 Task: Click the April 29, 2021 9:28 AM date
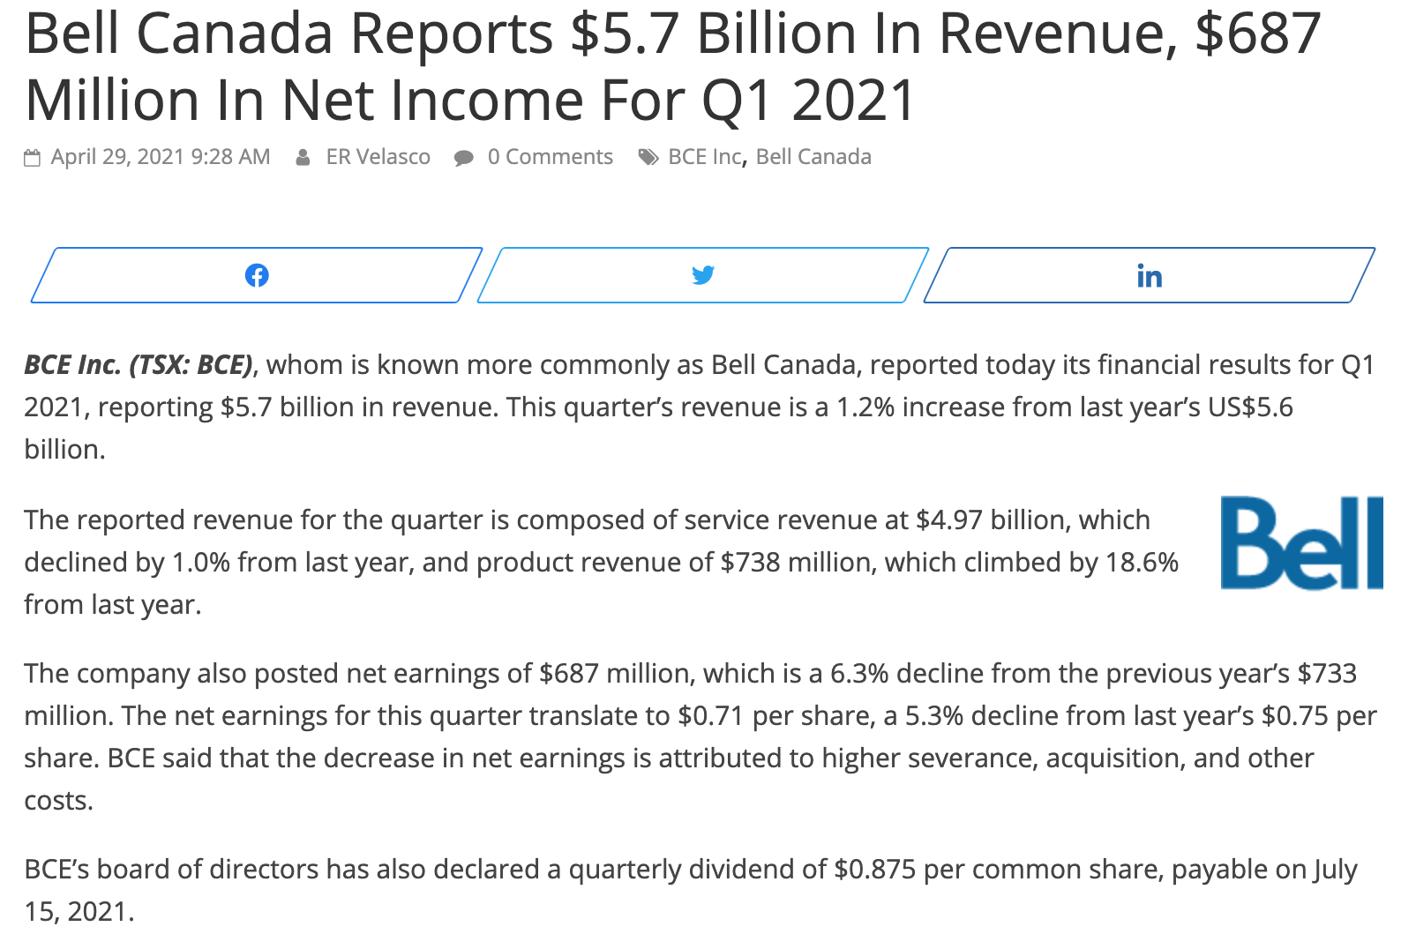point(161,157)
